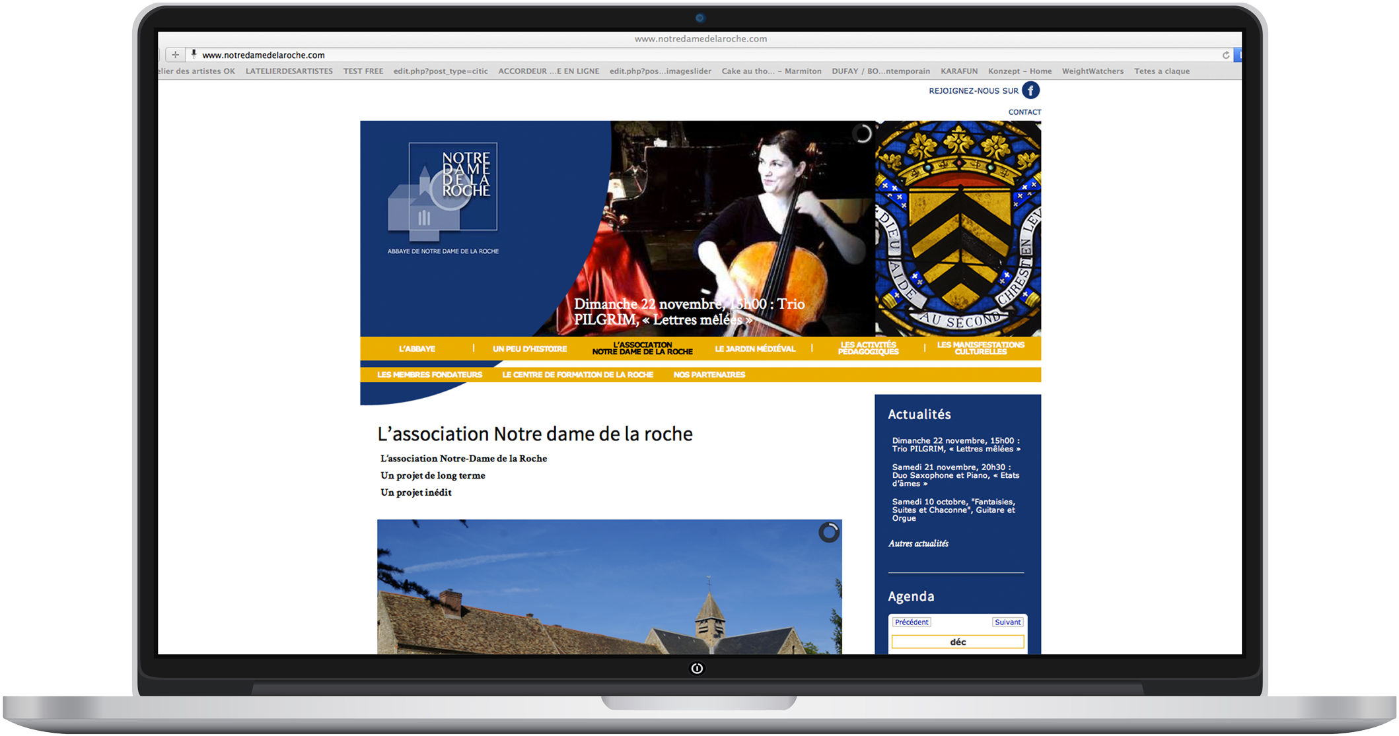The width and height of the screenshot is (1399, 736).
Task: Click the browser reload icon
Action: point(1226,55)
